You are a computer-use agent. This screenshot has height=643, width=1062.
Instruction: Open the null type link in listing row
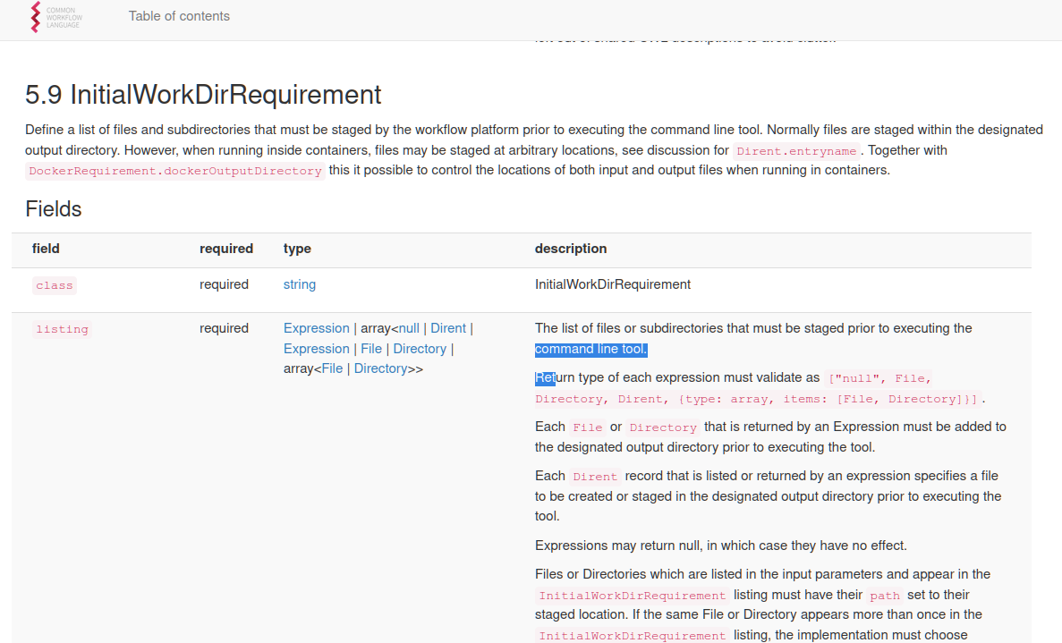[x=409, y=328]
